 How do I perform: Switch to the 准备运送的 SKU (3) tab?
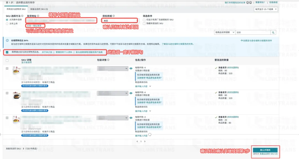click(x=39, y=9)
